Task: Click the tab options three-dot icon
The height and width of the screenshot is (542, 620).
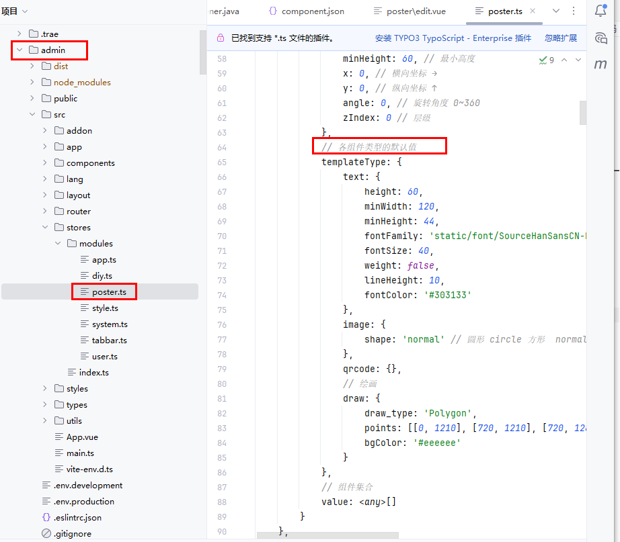Action: click(x=574, y=11)
